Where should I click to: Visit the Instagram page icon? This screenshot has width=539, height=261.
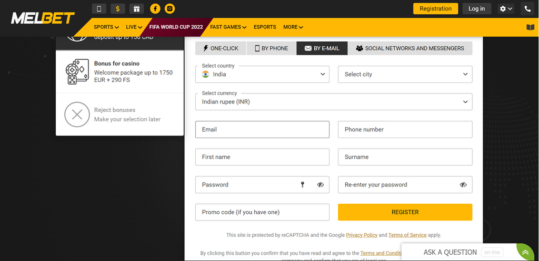[170, 8]
